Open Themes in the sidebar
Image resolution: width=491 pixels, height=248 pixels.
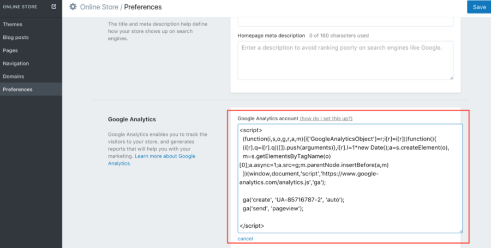point(13,24)
